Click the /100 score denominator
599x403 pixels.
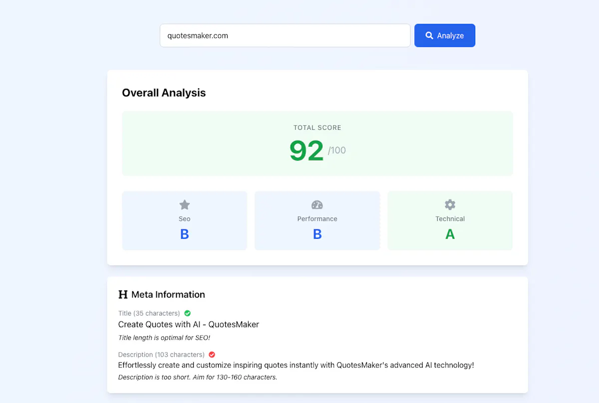coord(337,150)
